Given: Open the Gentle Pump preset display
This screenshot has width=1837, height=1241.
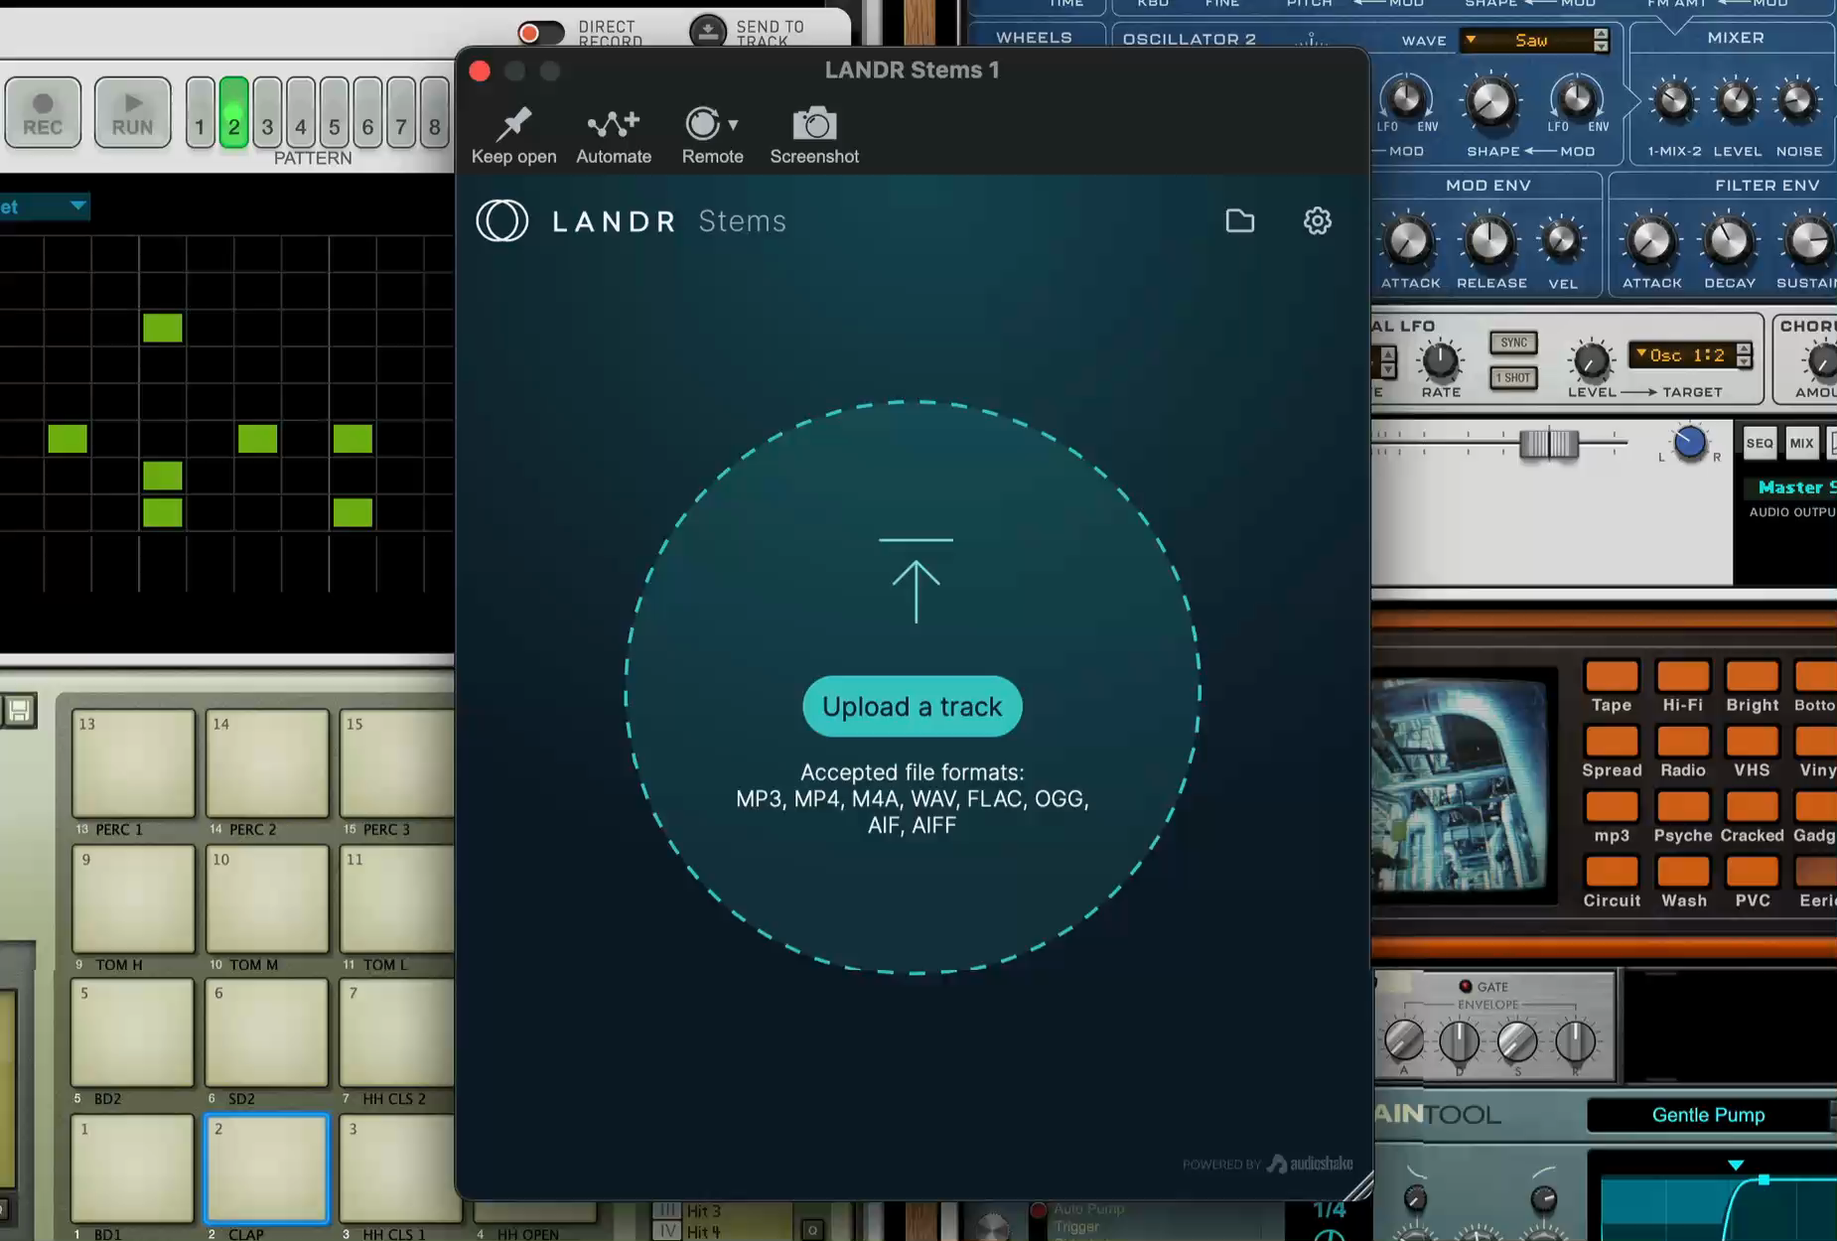Looking at the screenshot, I should coord(1708,1115).
